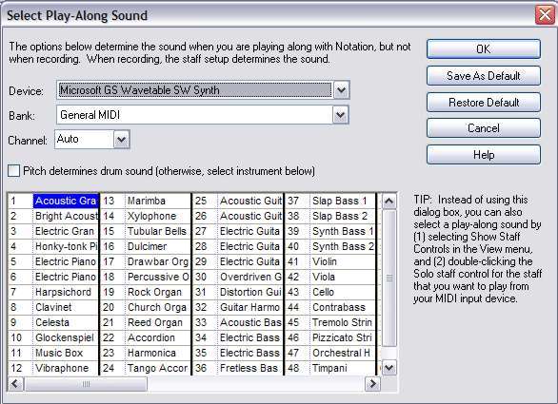Select instrument 14 Xylophone
Viewport: 558px width, 404px height.
(158, 216)
